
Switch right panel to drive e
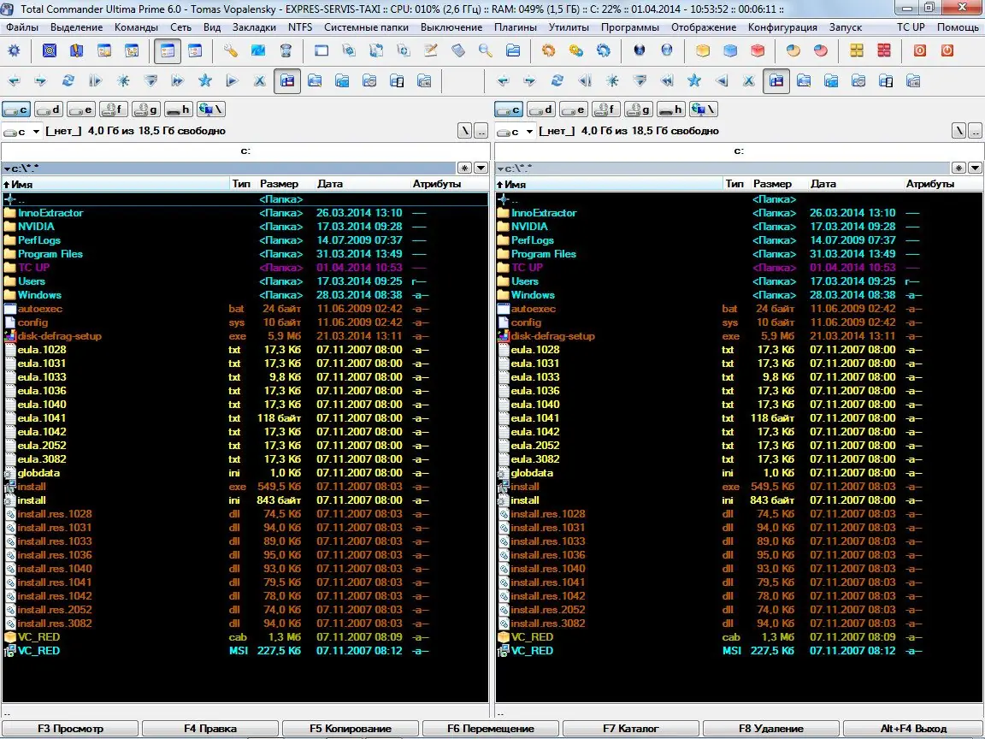[574, 109]
